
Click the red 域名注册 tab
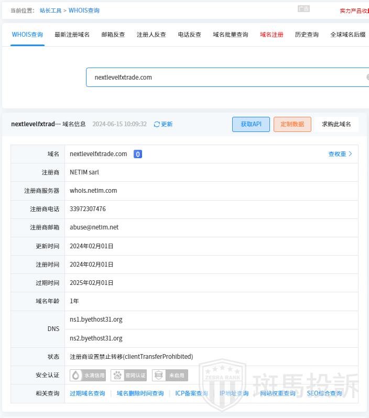pos(272,35)
